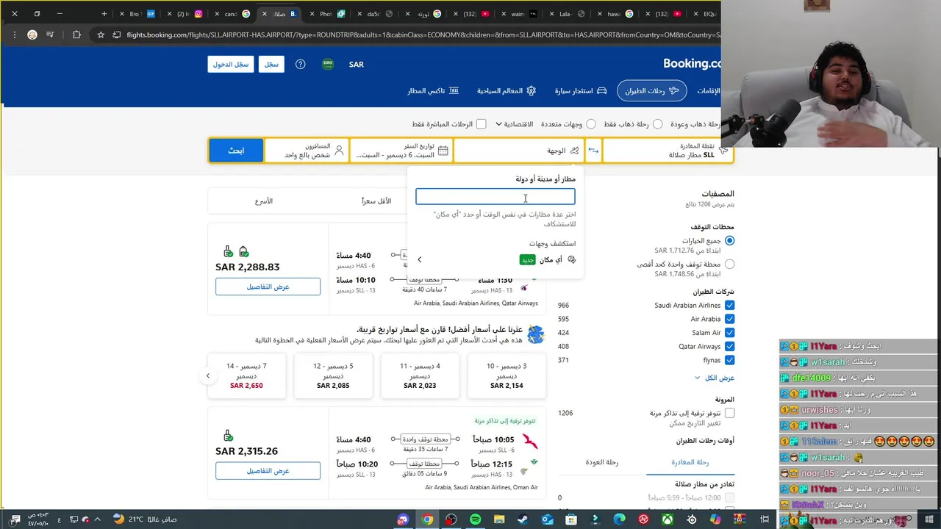Open the المسافرون travelers selector
The width and height of the screenshot is (941, 529).
[307, 150]
